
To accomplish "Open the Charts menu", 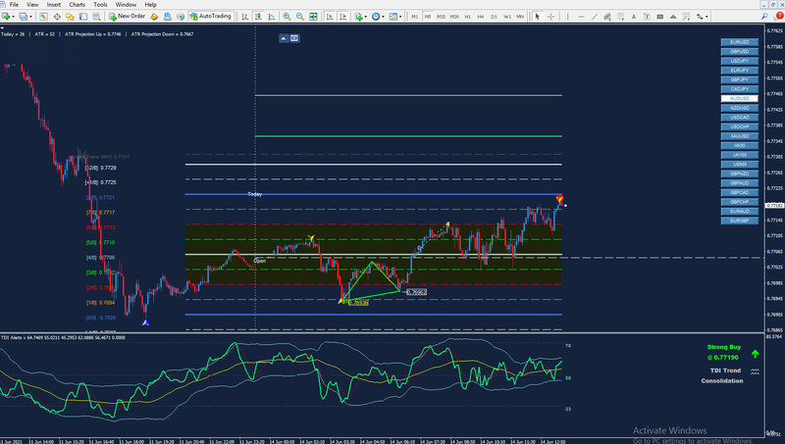I will pos(77,5).
